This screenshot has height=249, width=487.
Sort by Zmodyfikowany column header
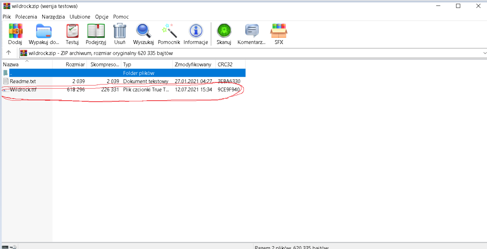[194, 64]
